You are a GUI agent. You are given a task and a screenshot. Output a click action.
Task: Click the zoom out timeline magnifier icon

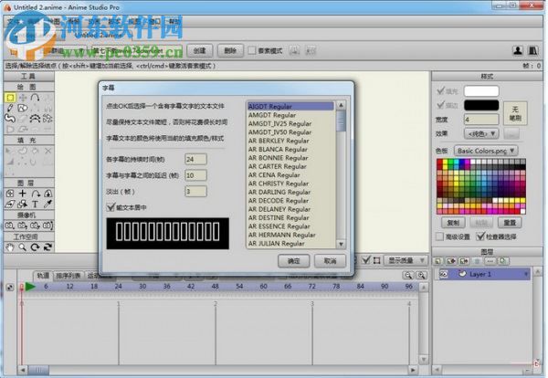click(x=408, y=276)
